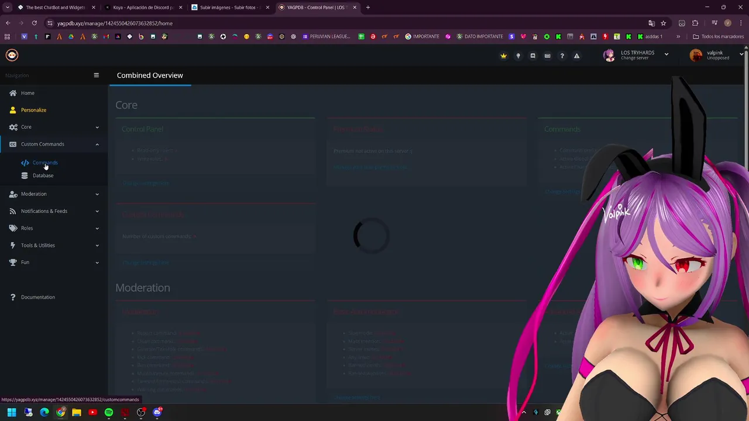Click the warning triangle icon
Image resolution: width=749 pixels, height=421 pixels.
pos(576,56)
